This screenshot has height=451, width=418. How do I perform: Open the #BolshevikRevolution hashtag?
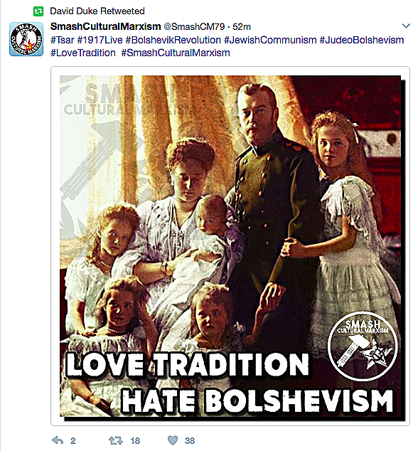[173, 40]
